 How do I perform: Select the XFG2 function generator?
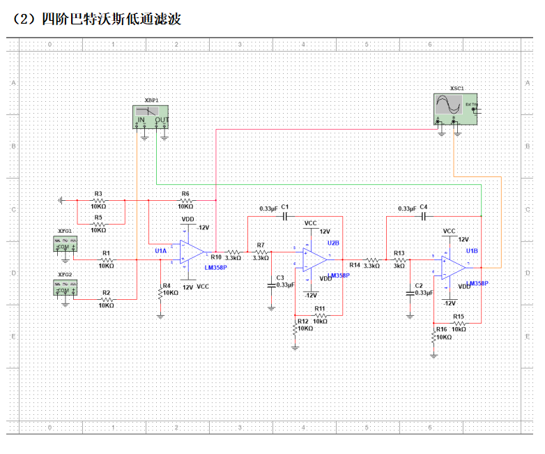pyautogui.click(x=65, y=287)
